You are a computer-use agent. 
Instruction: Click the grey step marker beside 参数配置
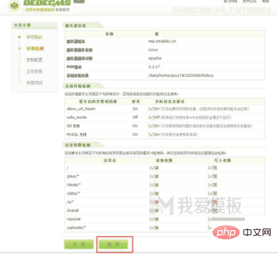(x=20, y=60)
